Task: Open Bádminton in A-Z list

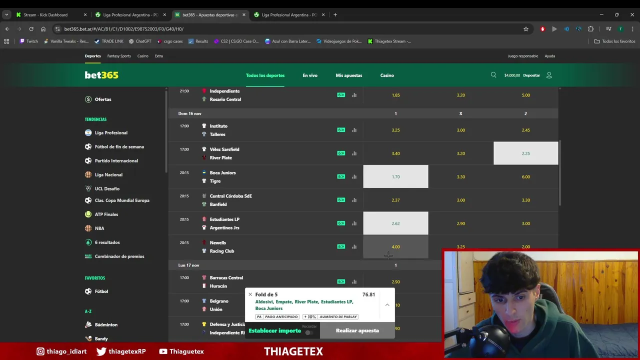Action: (106, 325)
